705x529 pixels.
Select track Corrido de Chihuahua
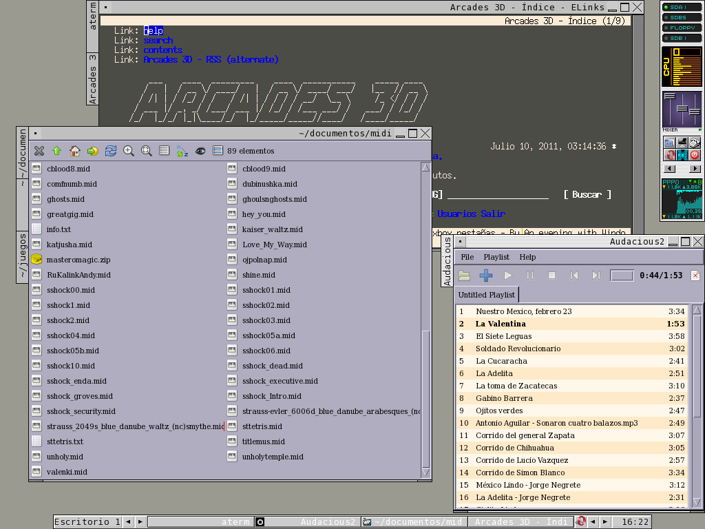571,448
